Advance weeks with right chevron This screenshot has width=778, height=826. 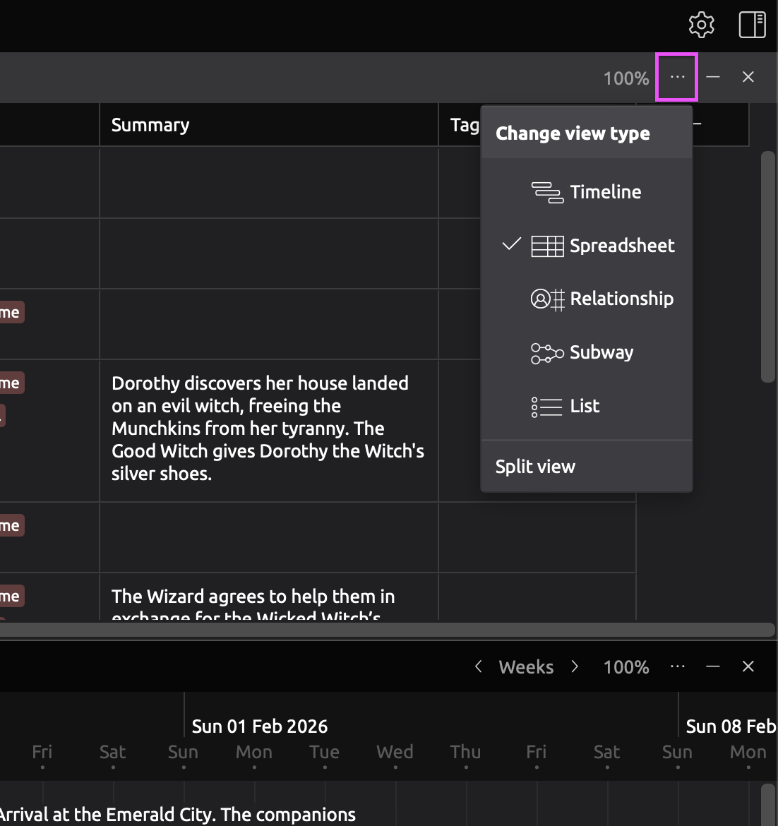point(575,666)
